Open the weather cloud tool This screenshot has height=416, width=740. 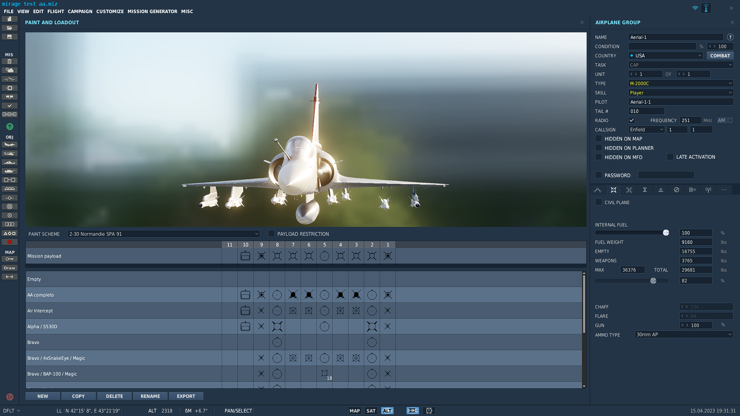(10, 70)
